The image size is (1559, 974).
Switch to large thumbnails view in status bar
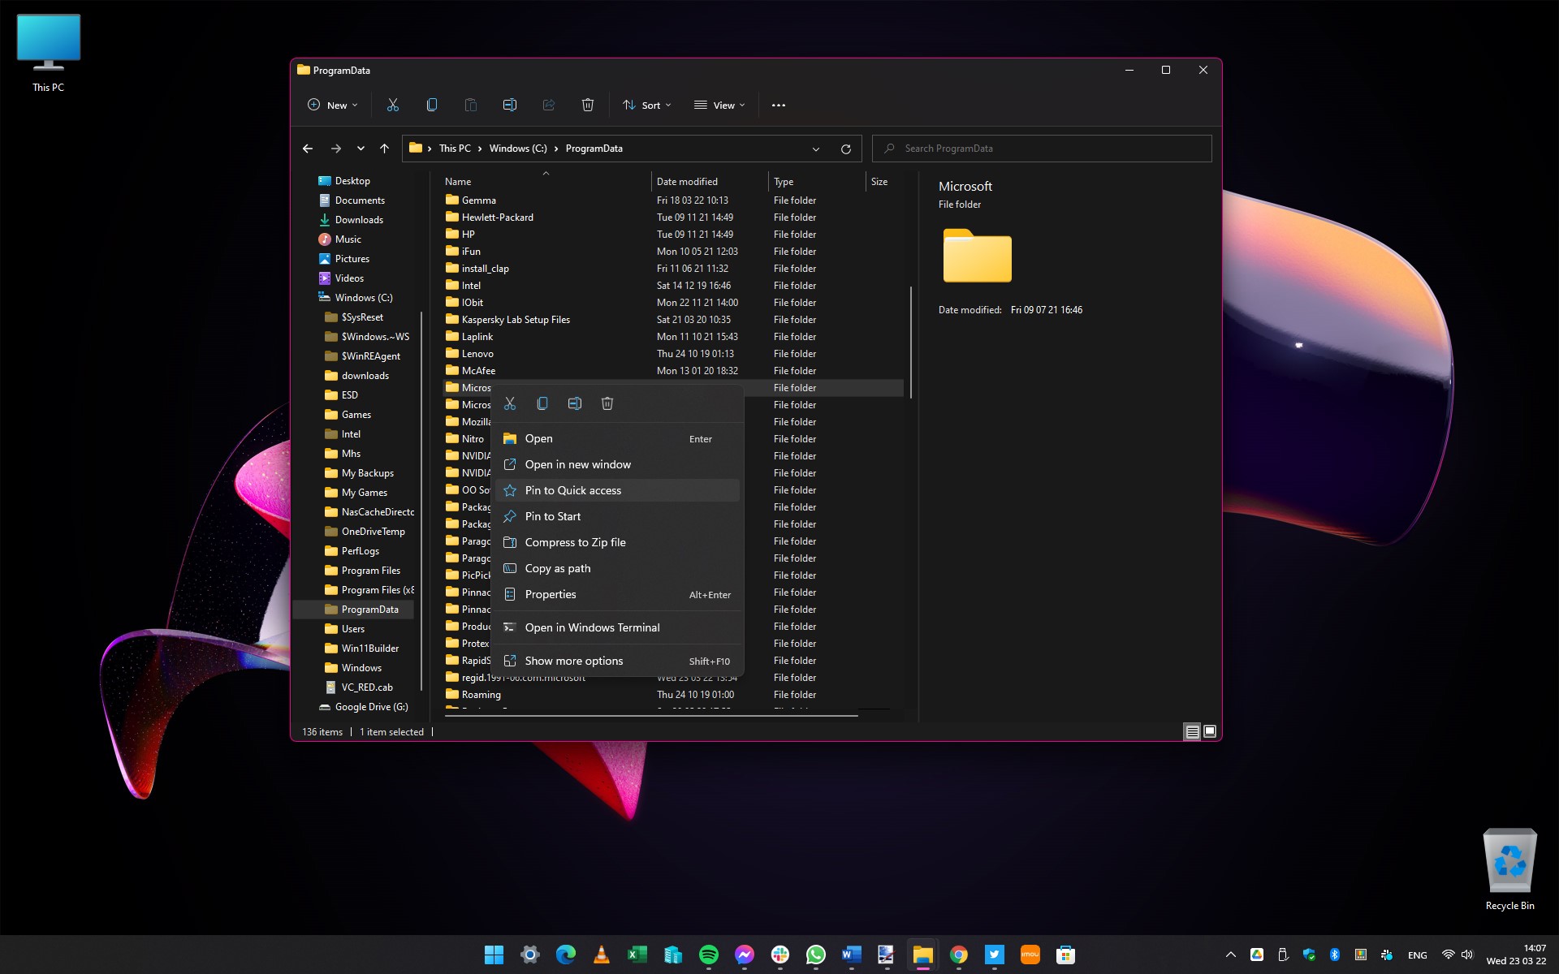pyautogui.click(x=1210, y=731)
